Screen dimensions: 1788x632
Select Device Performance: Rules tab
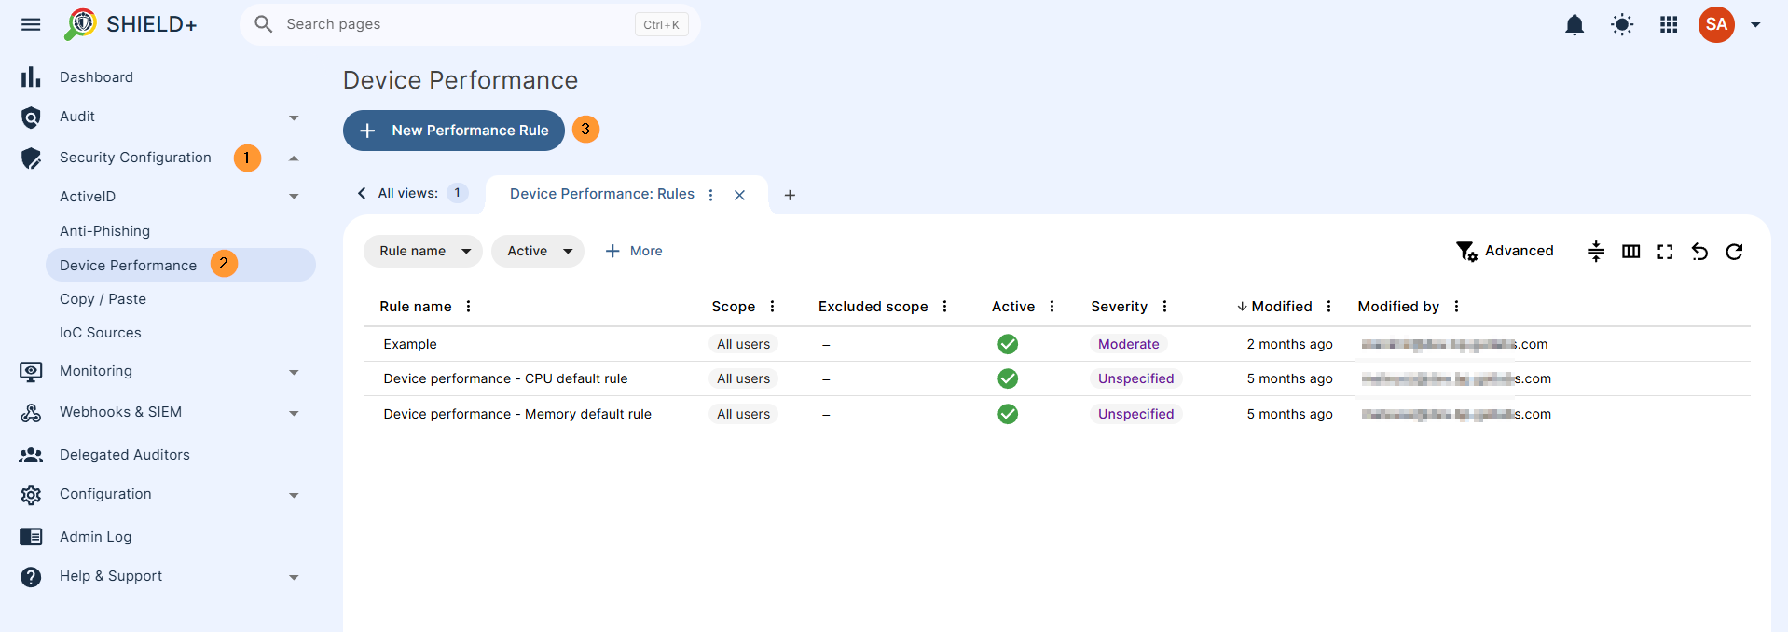(x=602, y=194)
